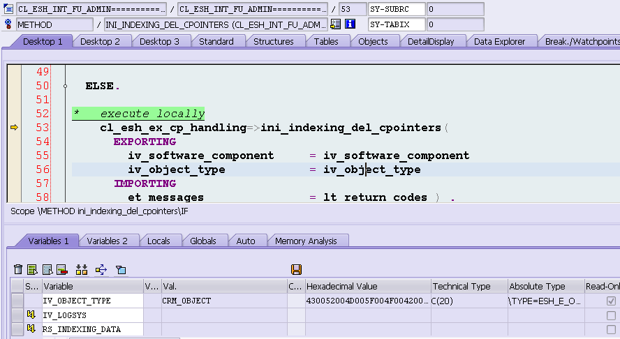Collapse the ELSE block fold marker at line 50

click(x=65, y=86)
